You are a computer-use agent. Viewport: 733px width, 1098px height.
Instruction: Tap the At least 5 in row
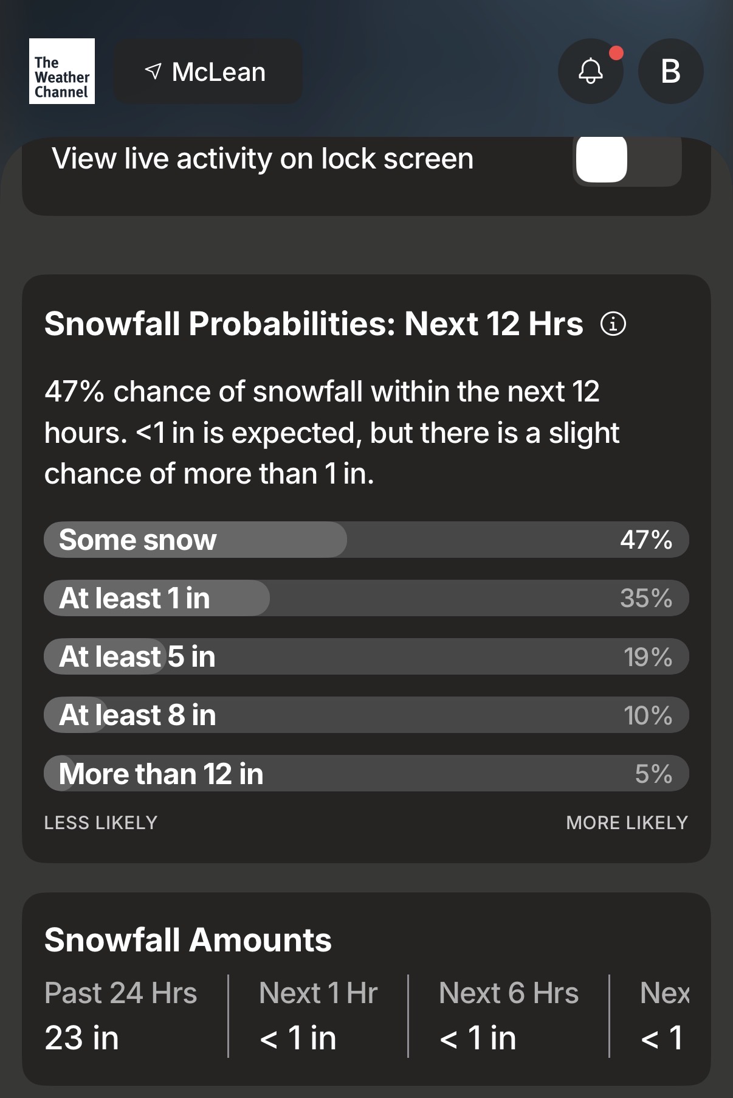[x=366, y=656]
